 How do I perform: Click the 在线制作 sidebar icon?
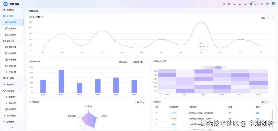[x=6, y=29]
